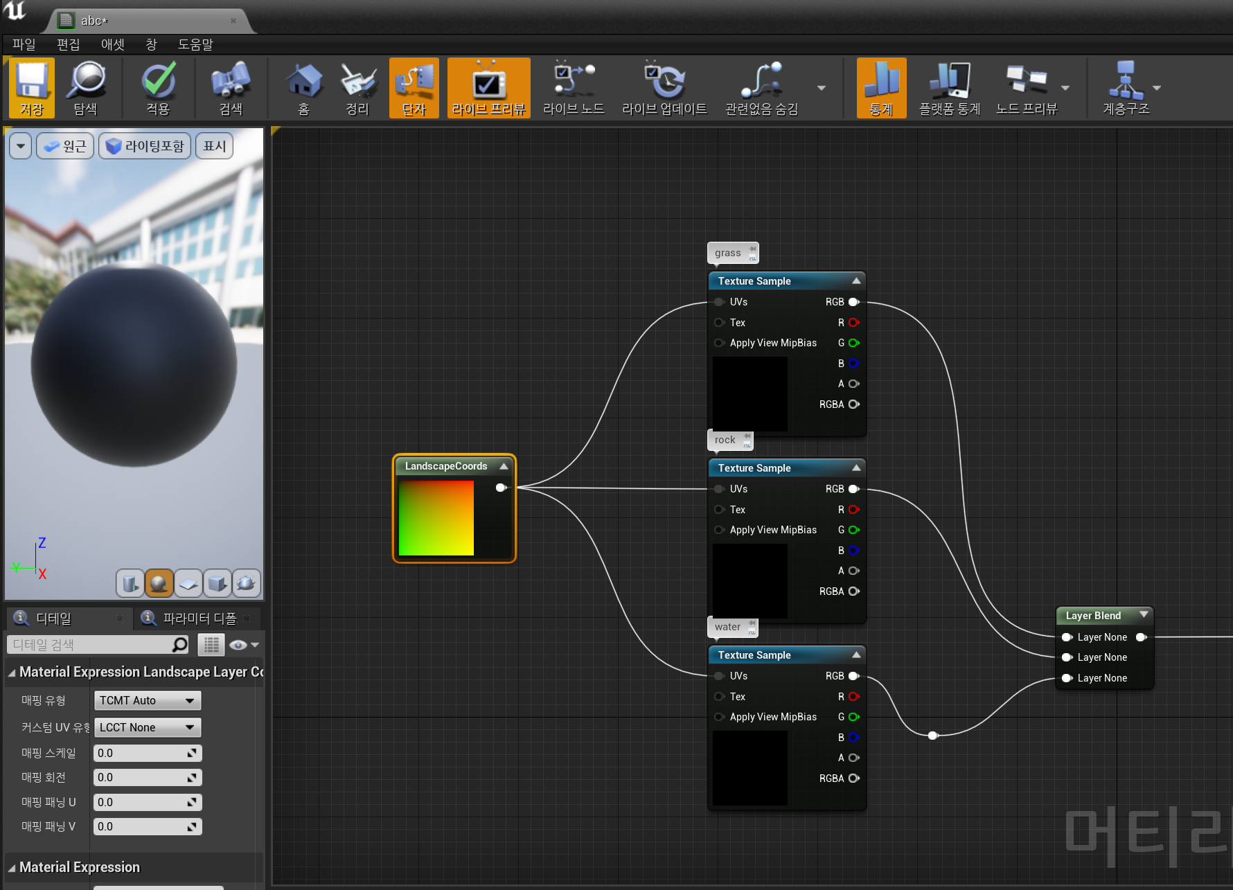Click the 적용 (Apply) checkmark icon
Screen dimensions: 1233x890
tap(158, 87)
